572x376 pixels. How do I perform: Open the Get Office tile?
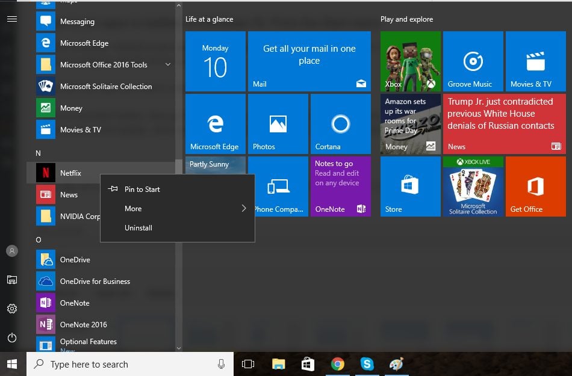(x=536, y=186)
